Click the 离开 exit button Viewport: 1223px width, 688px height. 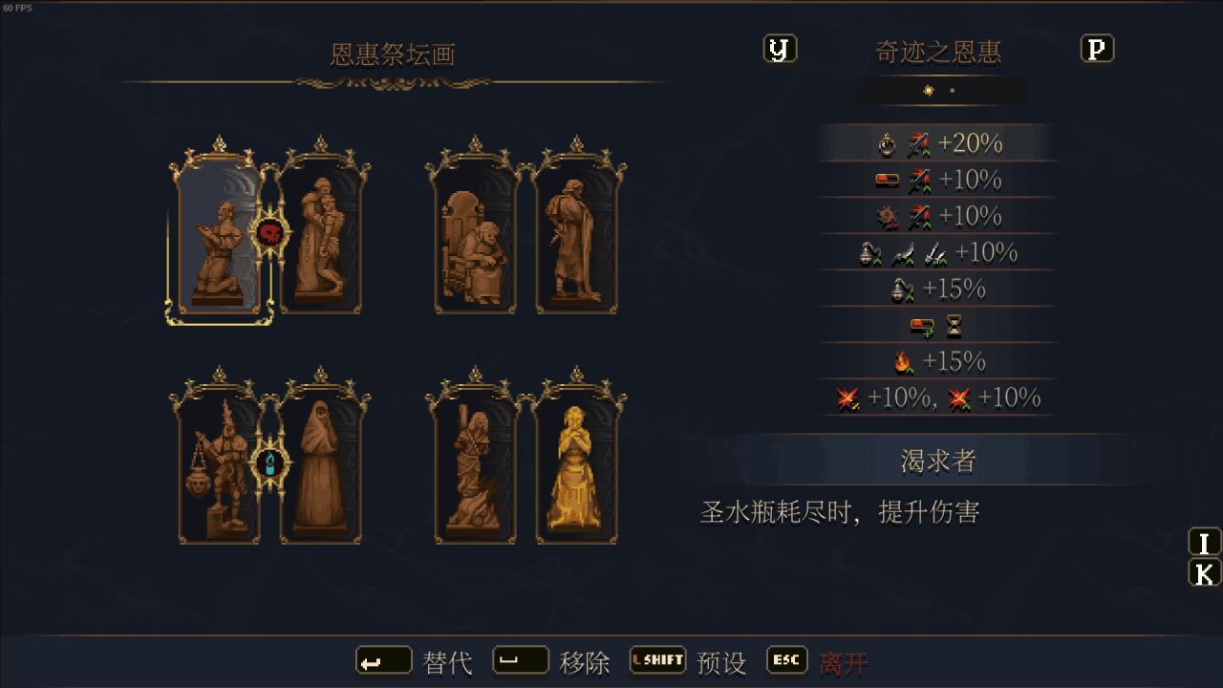point(818,661)
